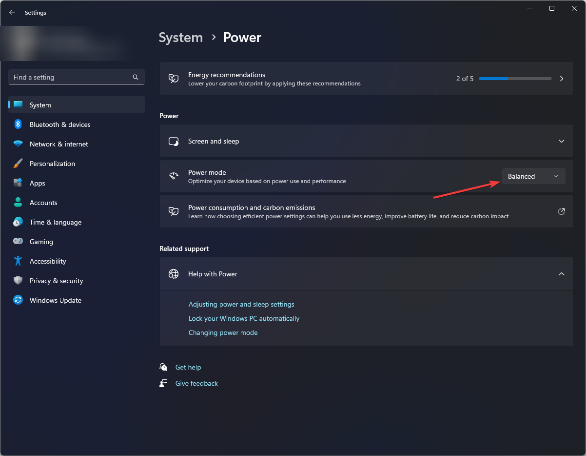586x456 pixels.
Task: Click the Screen and sleep icon
Action: [174, 141]
